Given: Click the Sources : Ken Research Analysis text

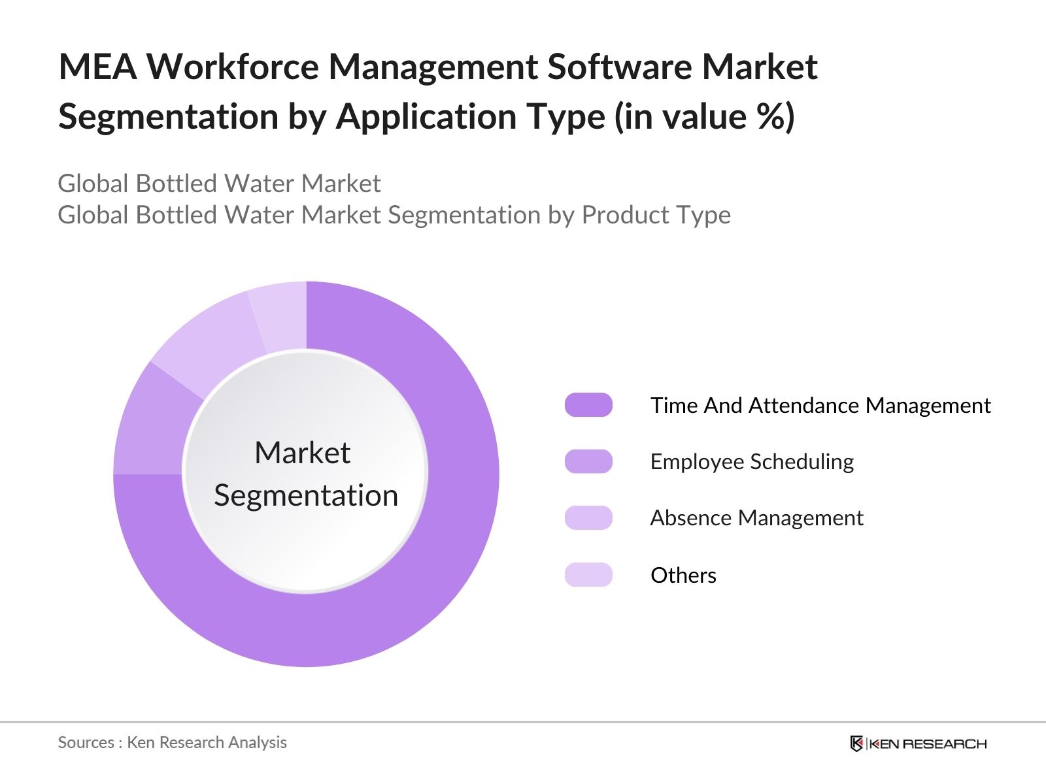Looking at the screenshot, I should click(173, 743).
